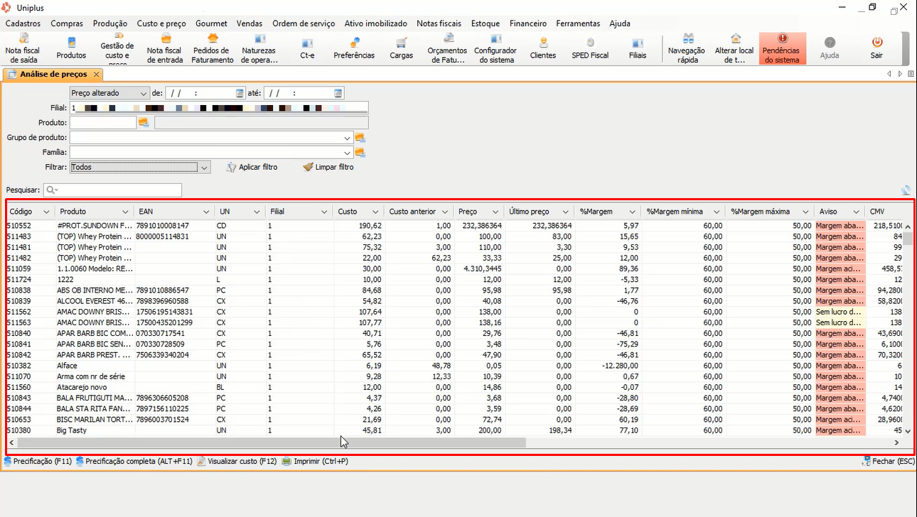Viewport: 917px width, 517px height.
Task: Open the Financeiro menu
Action: tap(528, 23)
